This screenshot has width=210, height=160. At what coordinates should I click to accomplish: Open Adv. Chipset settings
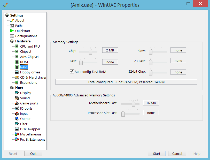29,57
